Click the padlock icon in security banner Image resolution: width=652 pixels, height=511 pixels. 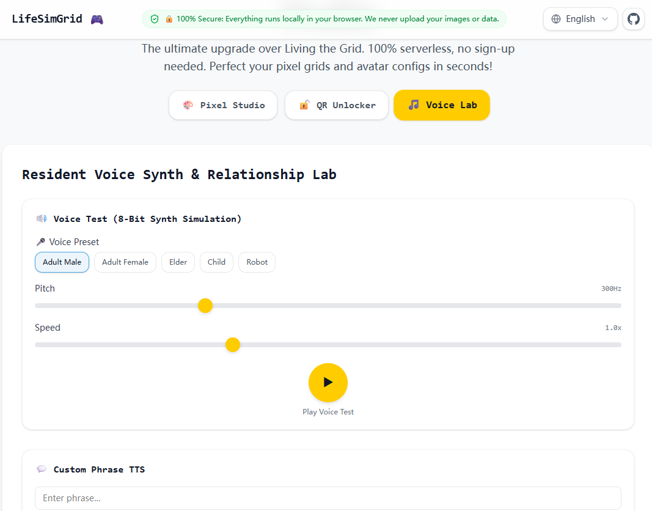coord(169,19)
